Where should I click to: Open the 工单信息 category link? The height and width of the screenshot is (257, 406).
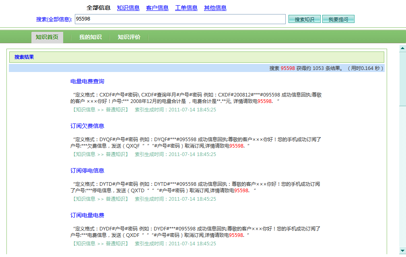coord(186,8)
